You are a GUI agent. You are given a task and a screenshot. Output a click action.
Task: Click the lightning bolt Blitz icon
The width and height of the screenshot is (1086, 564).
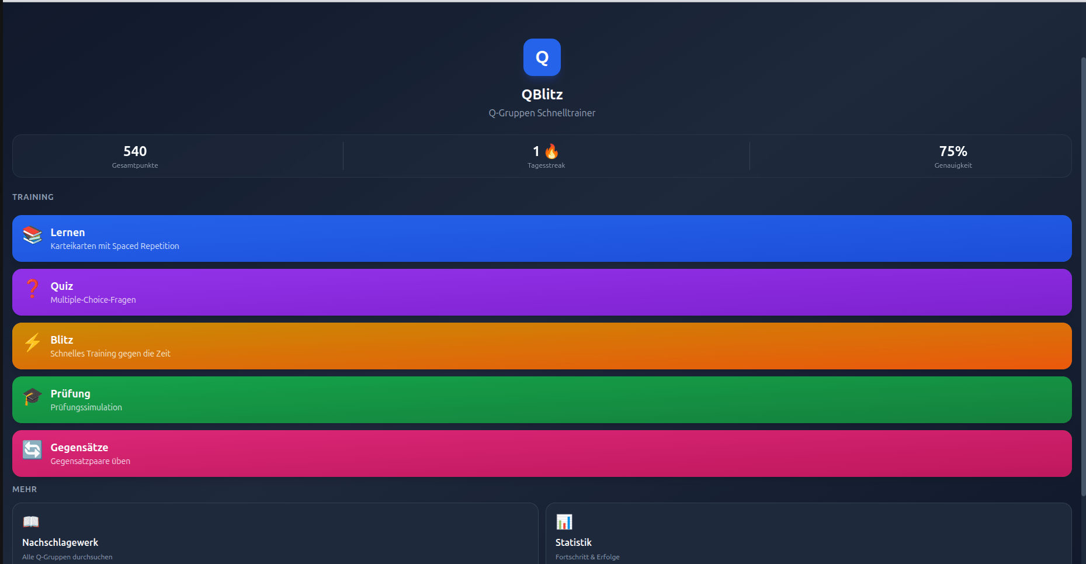coord(32,342)
